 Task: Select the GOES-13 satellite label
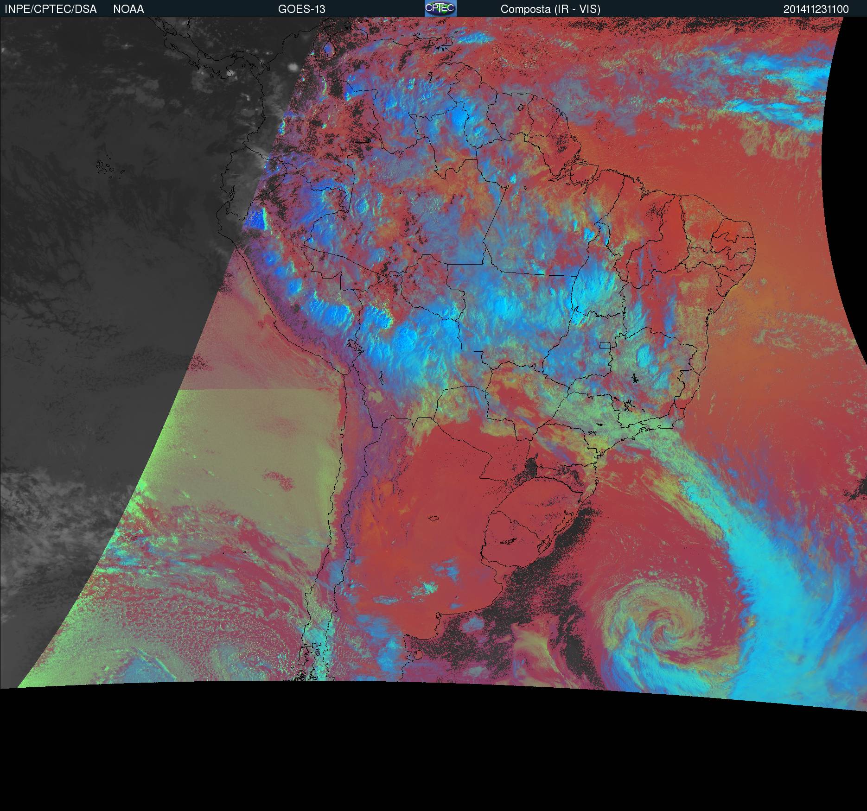click(301, 9)
